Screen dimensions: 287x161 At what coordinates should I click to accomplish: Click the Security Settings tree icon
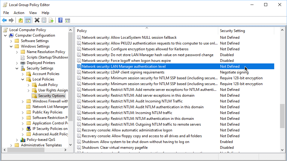[x=23, y=68]
